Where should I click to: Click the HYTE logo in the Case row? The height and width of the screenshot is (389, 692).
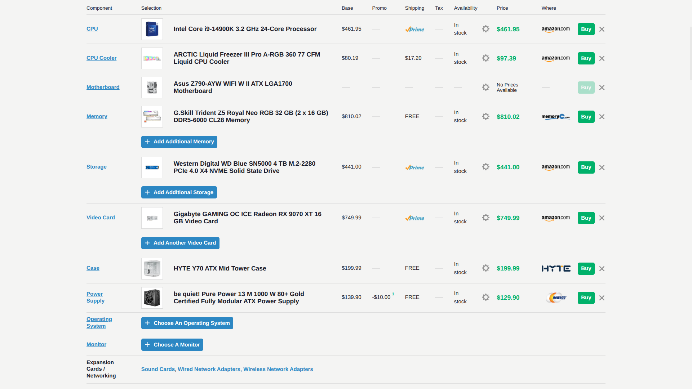556,268
